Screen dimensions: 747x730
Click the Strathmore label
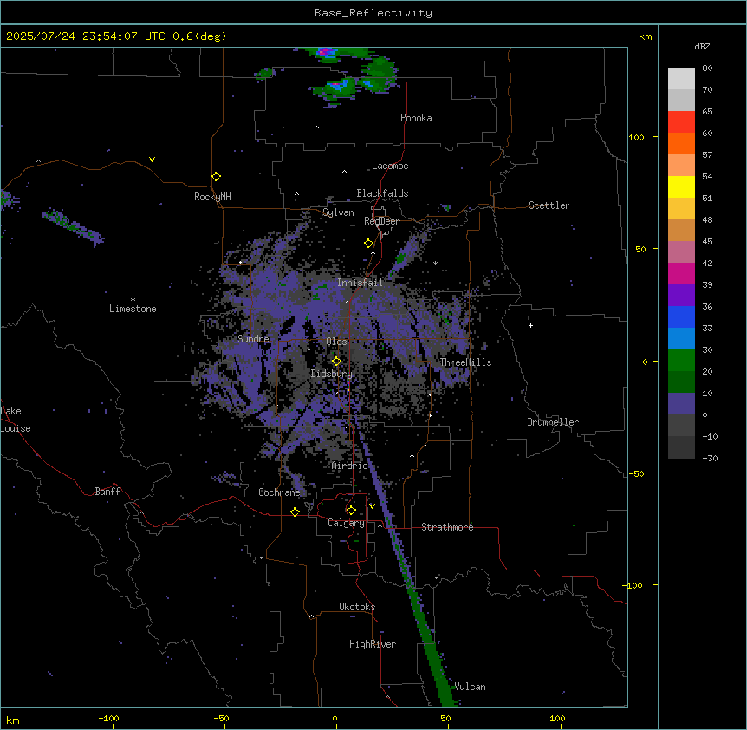[447, 527]
